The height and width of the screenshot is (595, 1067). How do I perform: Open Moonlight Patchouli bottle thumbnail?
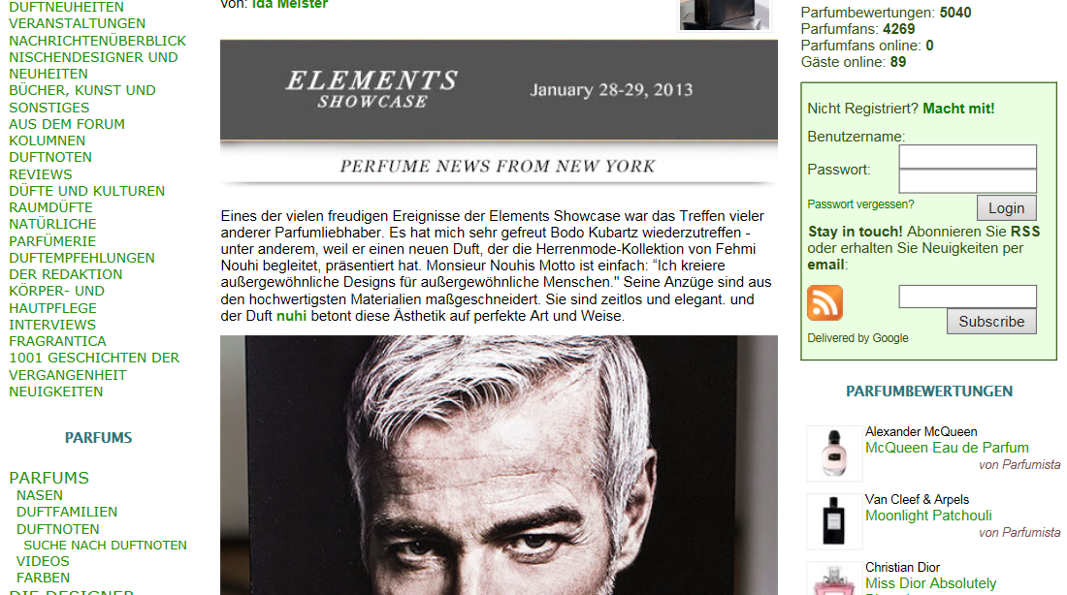coord(834,521)
